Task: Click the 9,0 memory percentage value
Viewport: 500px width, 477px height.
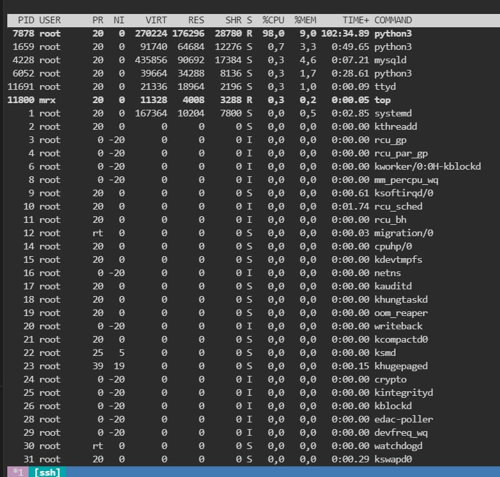Action: (308, 33)
